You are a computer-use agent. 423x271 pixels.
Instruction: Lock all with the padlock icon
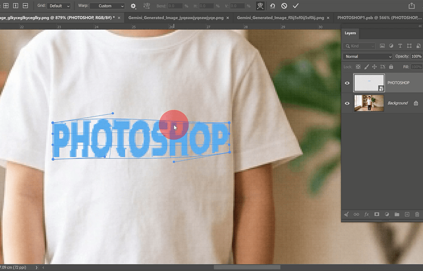(391, 67)
